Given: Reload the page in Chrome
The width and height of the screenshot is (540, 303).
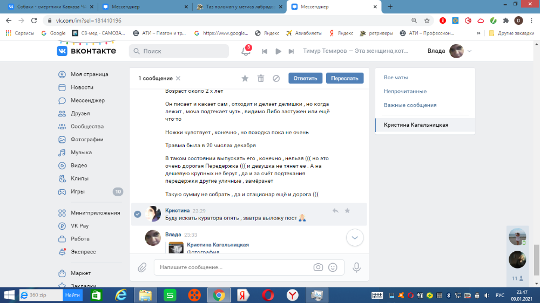Looking at the screenshot, I should pyautogui.click(x=33, y=20).
